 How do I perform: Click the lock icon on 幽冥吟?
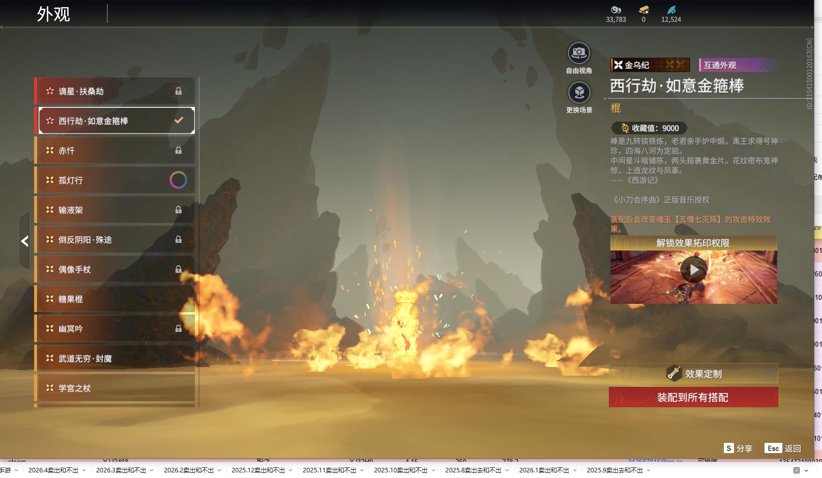[179, 329]
